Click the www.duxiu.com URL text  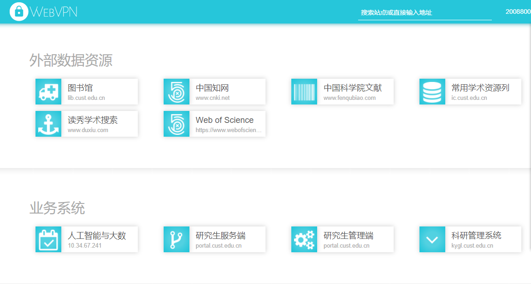point(88,130)
